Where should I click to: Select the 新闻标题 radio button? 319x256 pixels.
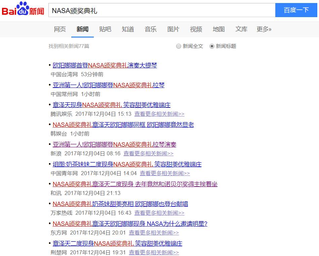coord(212,46)
